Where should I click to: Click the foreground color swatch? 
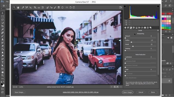click(x=2, y=84)
